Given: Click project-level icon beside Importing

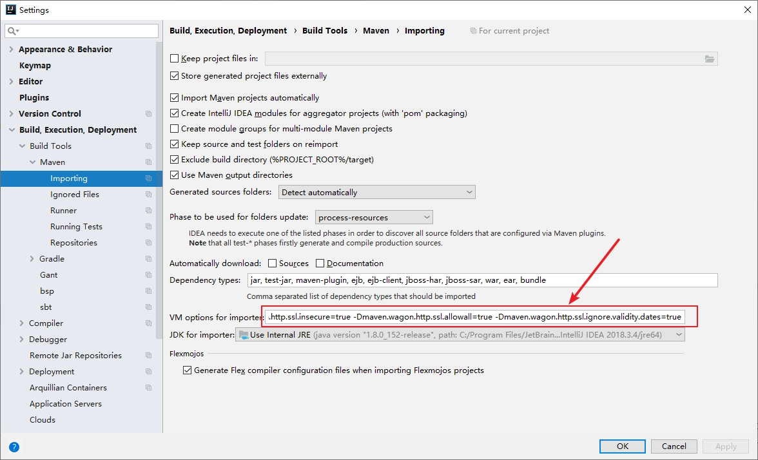Looking at the screenshot, I should [148, 178].
